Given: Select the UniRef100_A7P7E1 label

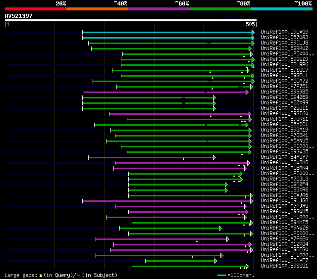Looking at the screenshot, I should click(x=284, y=87).
